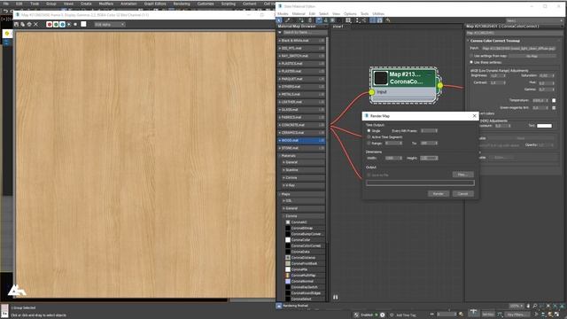
Task: Select Use these settings radio
Action: 471,62
